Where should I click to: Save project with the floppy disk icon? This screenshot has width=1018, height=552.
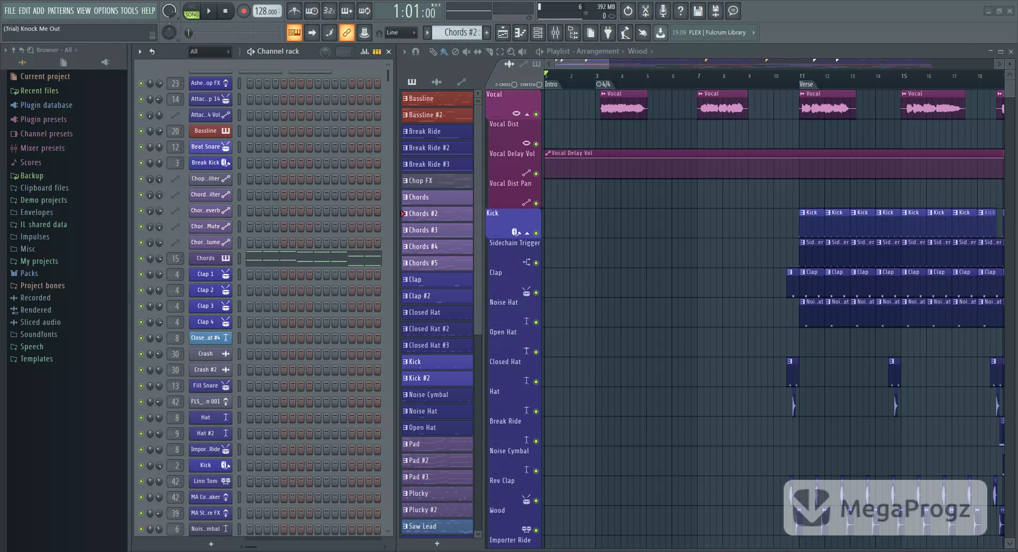(x=698, y=11)
